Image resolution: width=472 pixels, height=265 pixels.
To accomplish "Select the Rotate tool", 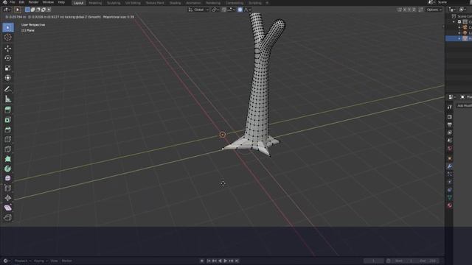I will [x=8, y=58].
